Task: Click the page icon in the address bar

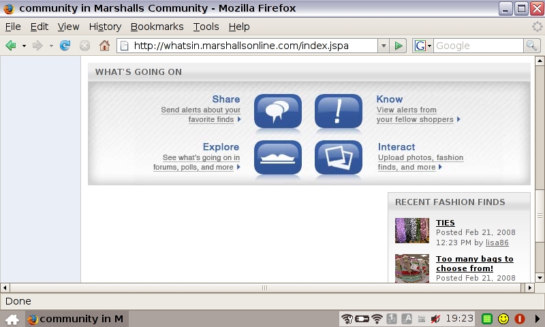Action: tap(125, 46)
